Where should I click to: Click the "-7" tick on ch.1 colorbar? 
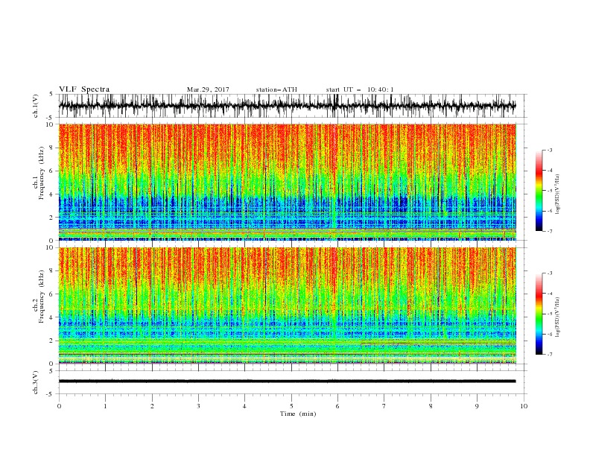(550, 231)
